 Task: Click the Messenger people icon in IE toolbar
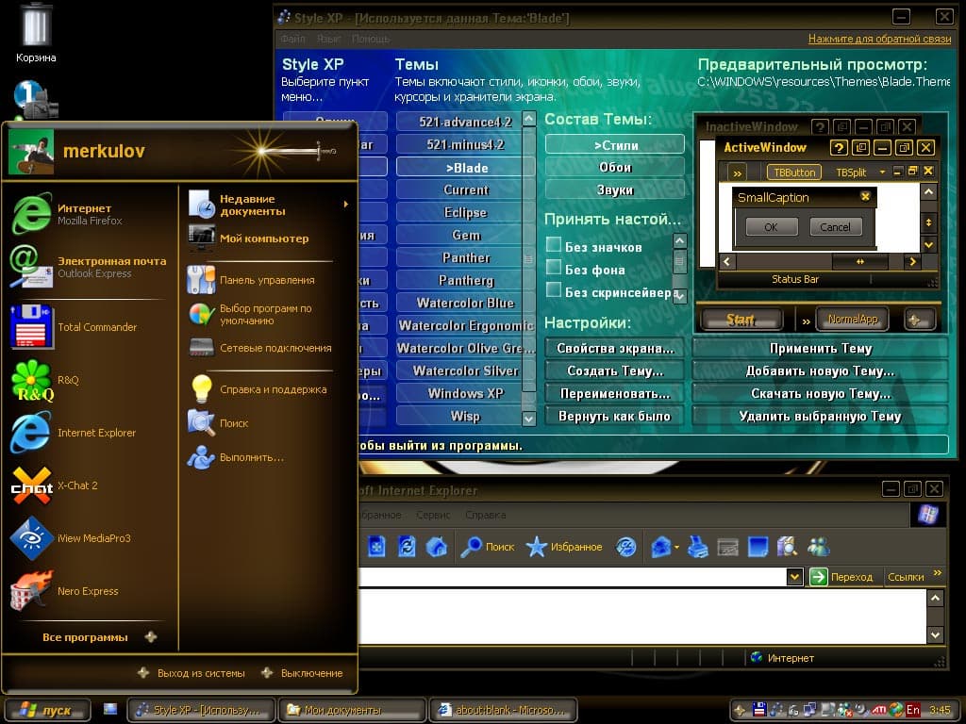[x=819, y=546]
